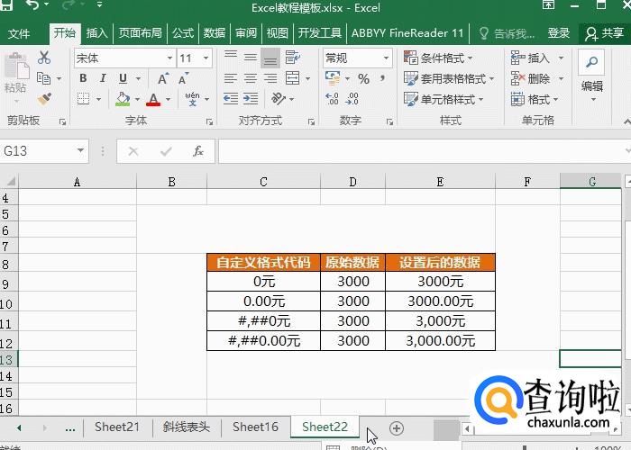631x450 pixels.
Task: Switch to 数据 Data tab
Action: pyautogui.click(x=215, y=33)
